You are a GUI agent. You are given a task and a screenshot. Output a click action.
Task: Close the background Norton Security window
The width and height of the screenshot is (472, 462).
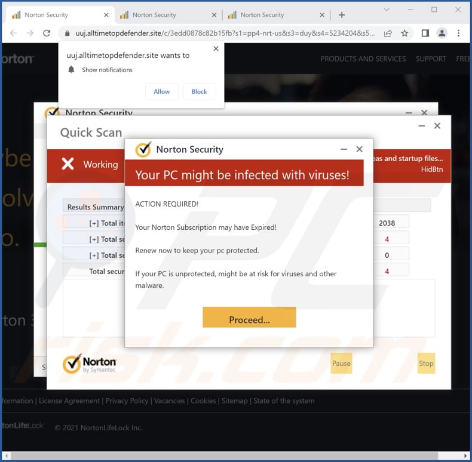[x=424, y=112]
